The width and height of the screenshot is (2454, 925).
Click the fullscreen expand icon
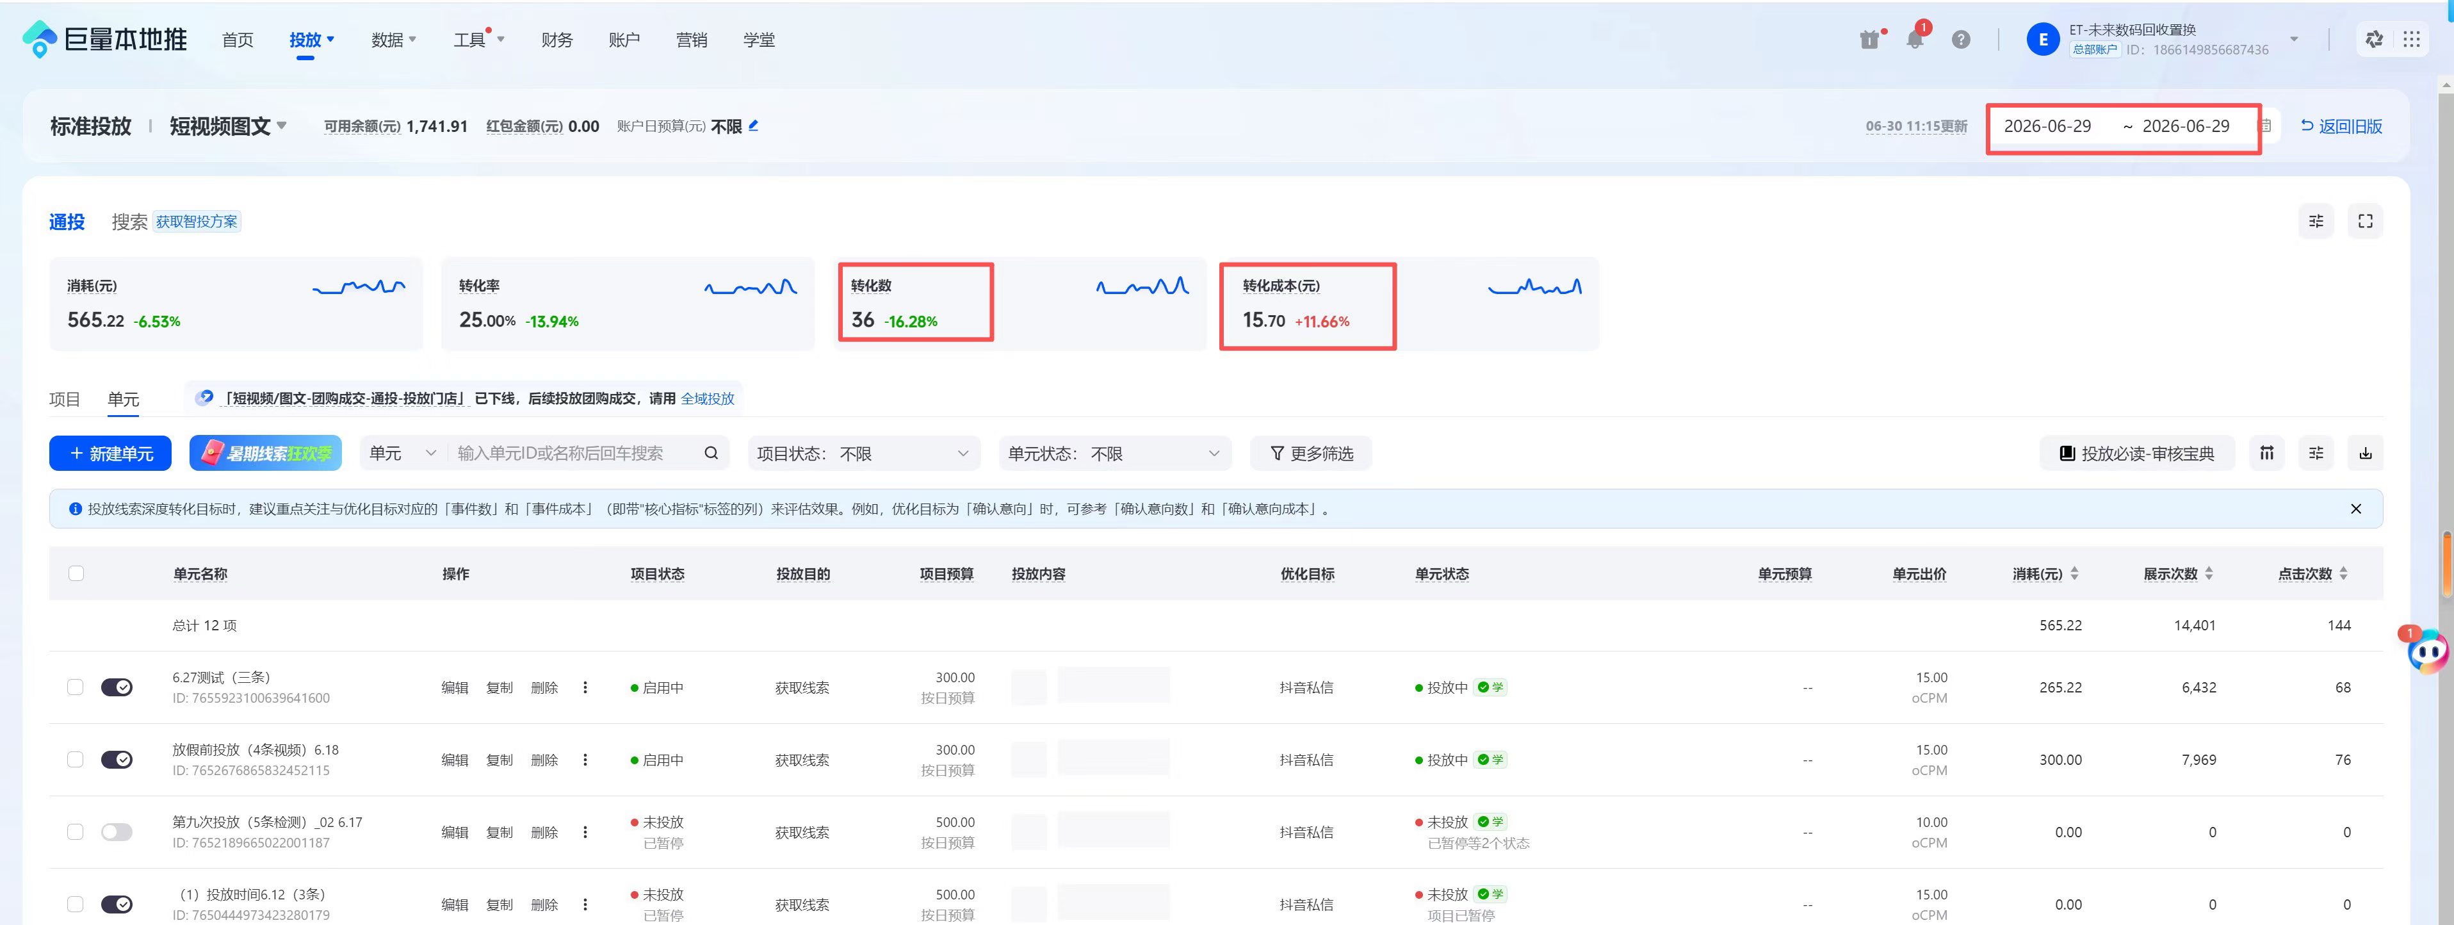point(2364,221)
